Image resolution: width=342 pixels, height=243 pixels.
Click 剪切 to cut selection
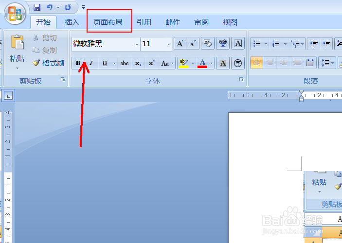pyautogui.click(x=45, y=38)
